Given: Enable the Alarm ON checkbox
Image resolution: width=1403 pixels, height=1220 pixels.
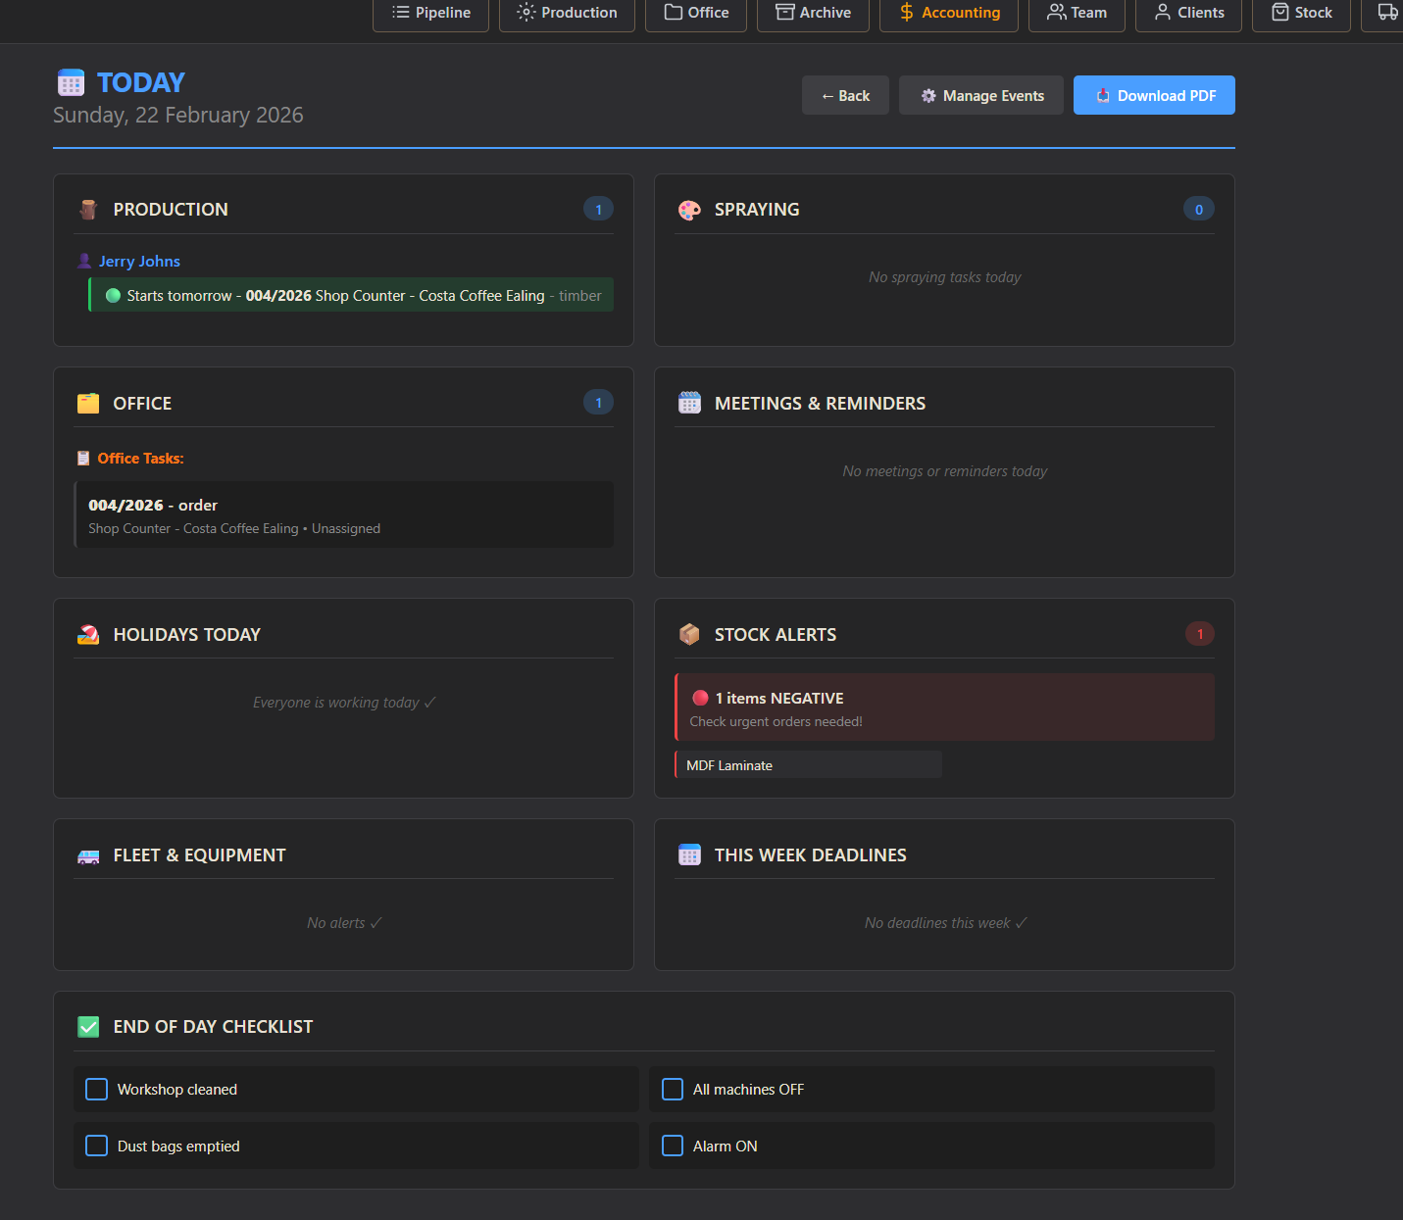Looking at the screenshot, I should point(673,1147).
